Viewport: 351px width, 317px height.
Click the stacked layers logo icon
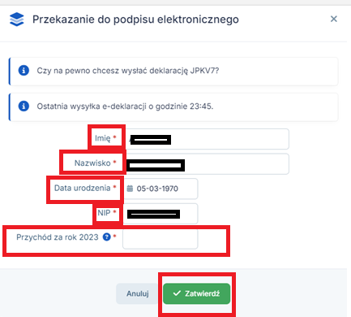[17, 20]
